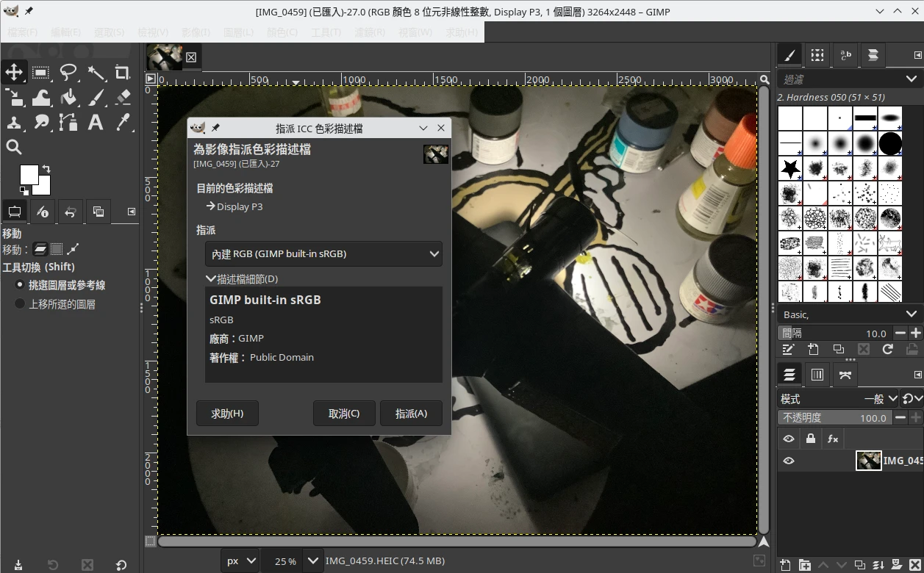Activate the Eraser tool
Image resolution: width=924 pixels, height=573 pixels.
point(123,97)
